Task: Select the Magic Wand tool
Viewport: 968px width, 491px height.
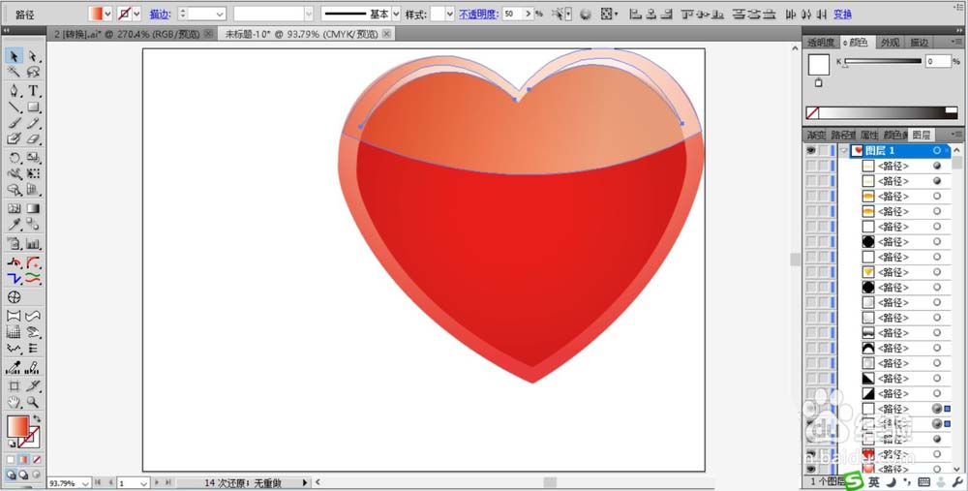Action: 14,73
